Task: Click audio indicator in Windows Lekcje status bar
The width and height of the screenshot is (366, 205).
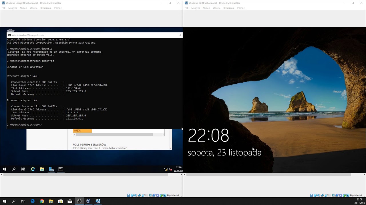Action: pyautogui.click(x=136, y=195)
